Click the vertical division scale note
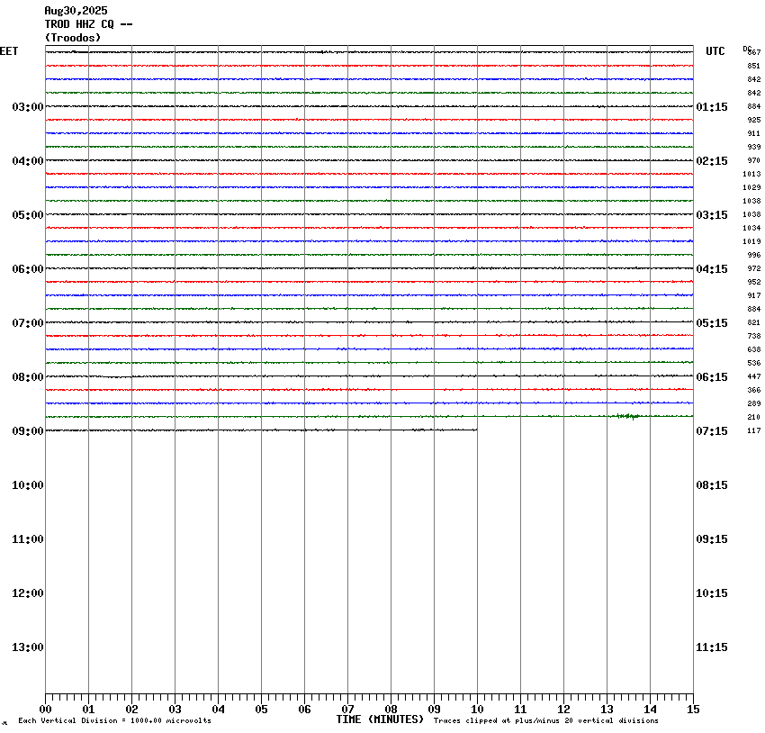Image resolution: width=765 pixels, height=733 pixels. (114, 720)
